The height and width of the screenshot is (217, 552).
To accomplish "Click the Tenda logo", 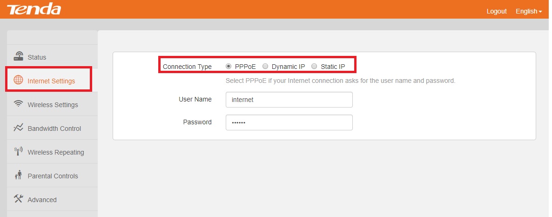I will click(34, 9).
